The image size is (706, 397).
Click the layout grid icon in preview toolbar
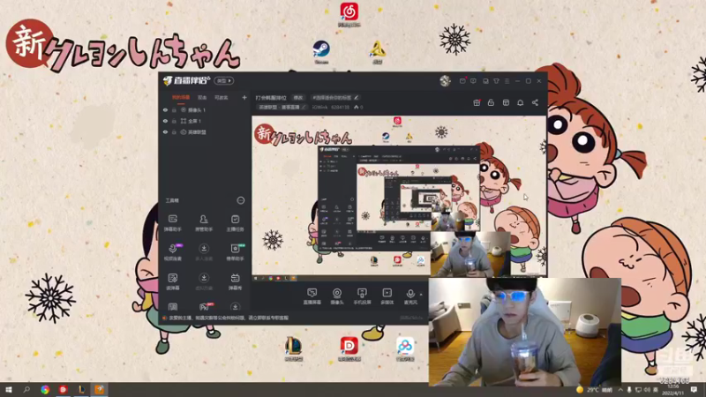pyautogui.click(x=506, y=102)
